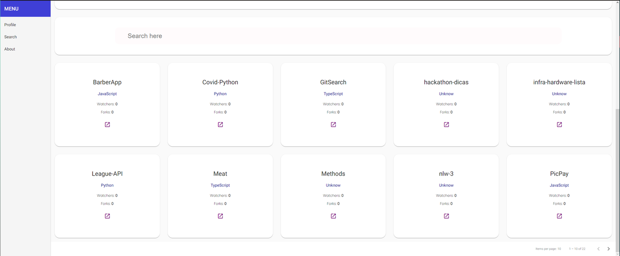Launch the nlw-3 external link icon
The width and height of the screenshot is (620, 256).
pos(446,216)
